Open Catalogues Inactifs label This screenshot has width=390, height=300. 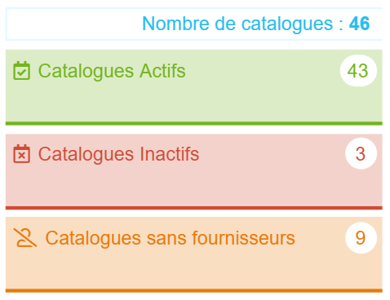click(118, 154)
